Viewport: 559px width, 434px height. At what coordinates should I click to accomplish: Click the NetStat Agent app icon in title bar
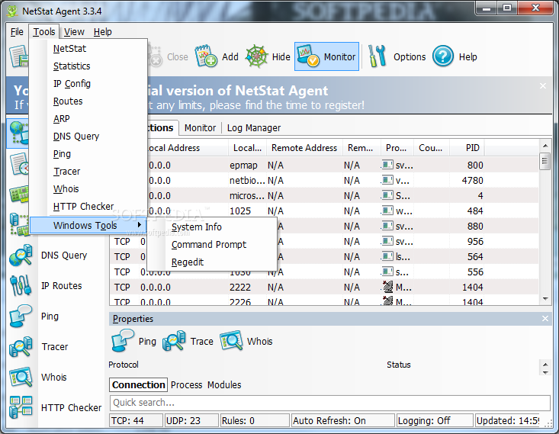(x=12, y=11)
